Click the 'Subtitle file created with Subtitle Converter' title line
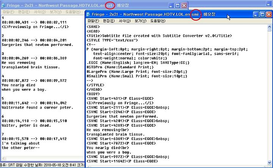Screen dimensions: 273x168 (x=159, y=36)
